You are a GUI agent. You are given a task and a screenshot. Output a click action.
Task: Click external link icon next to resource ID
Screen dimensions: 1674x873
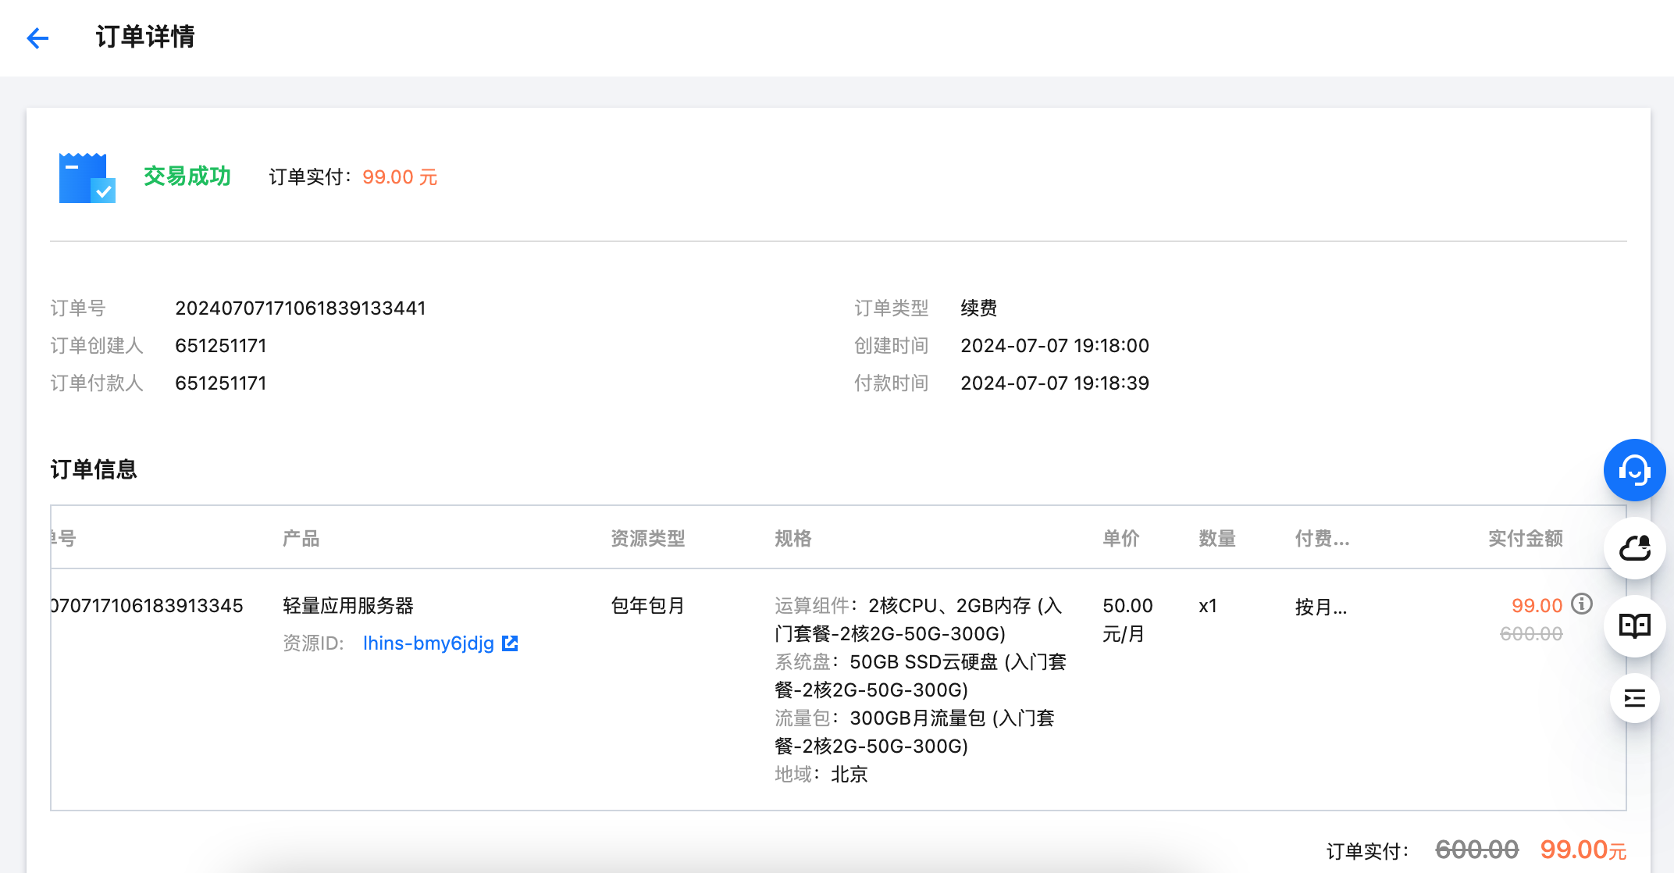[510, 643]
